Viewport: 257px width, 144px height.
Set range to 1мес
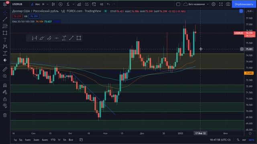[28, 140]
